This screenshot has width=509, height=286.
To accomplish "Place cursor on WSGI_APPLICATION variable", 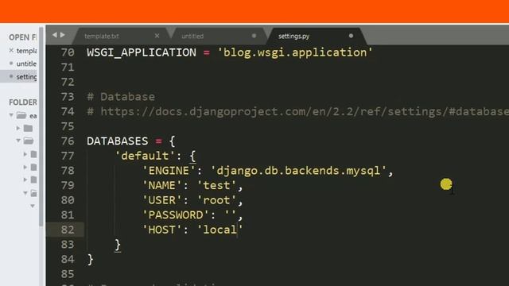I will pyautogui.click(x=142, y=52).
